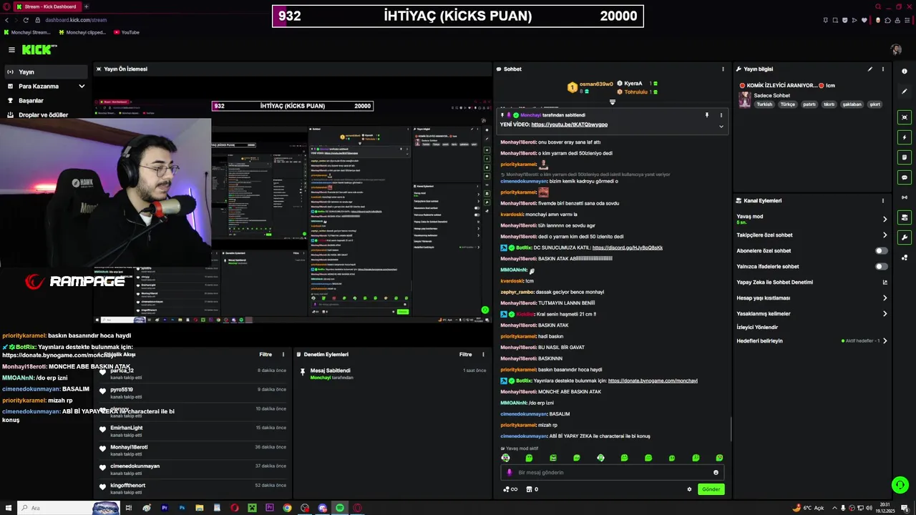Open activity feed three-dot menu
This screenshot has height=515, width=916.
(283, 354)
